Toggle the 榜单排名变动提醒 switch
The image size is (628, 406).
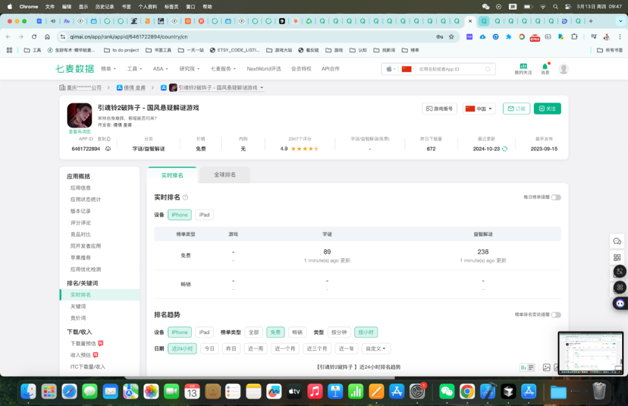tap(556, 315)
